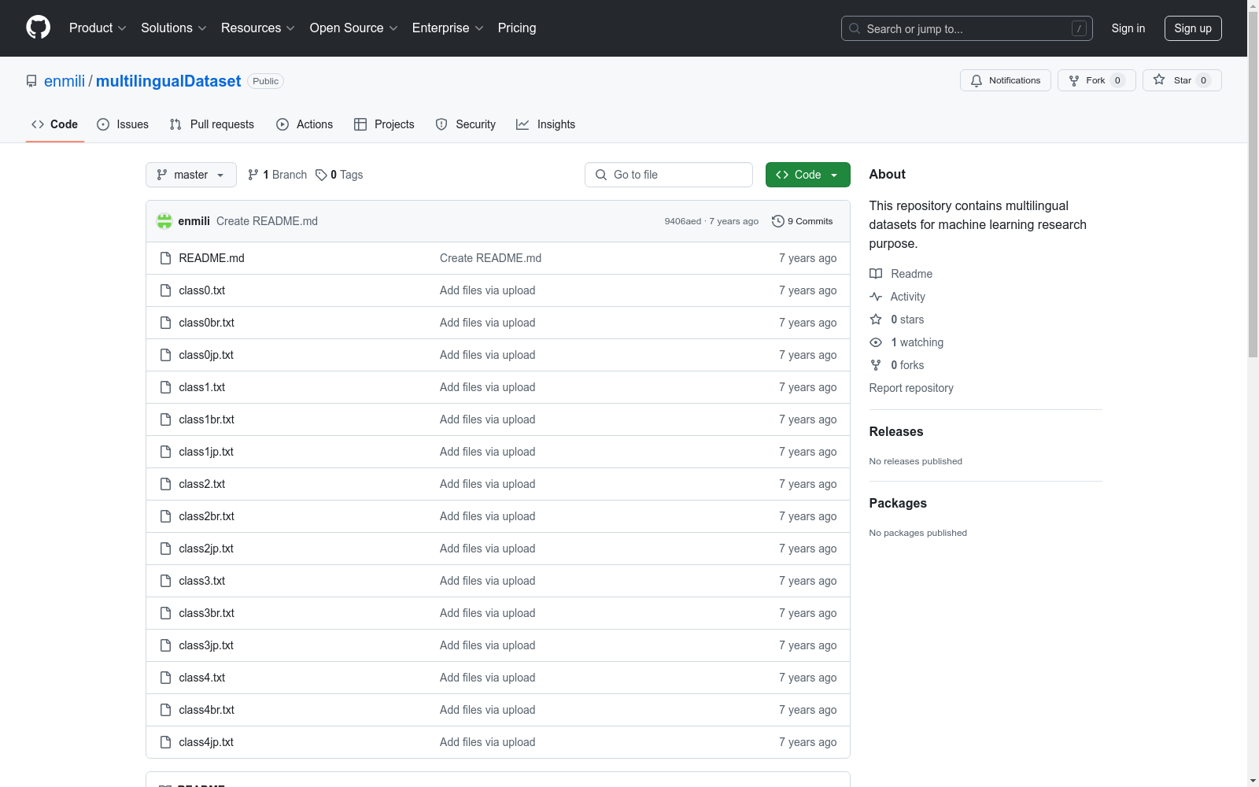Image resolution: width=1259 pixels, height=787 pixels.
Task: Click file icon for README.md
Action: [165, 258]
